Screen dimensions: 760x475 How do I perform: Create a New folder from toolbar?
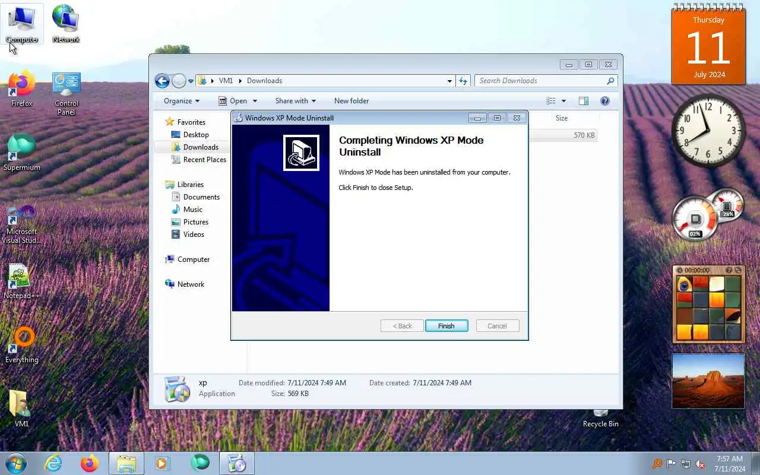[351, 101]
